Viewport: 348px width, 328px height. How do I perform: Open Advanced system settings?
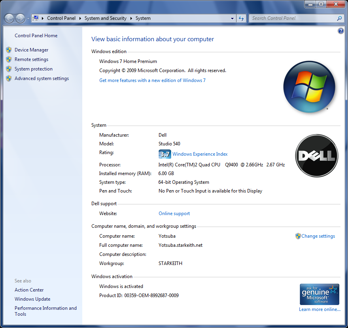(x=42, y=78)
